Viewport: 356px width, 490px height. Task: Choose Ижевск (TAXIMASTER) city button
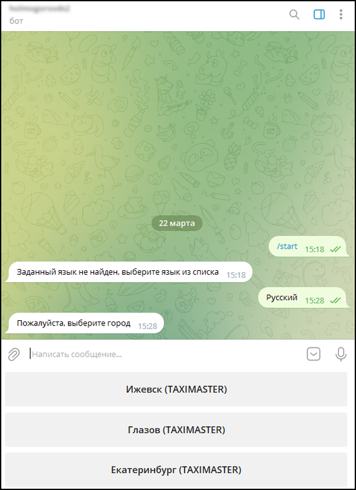click(x=176, y=389)
